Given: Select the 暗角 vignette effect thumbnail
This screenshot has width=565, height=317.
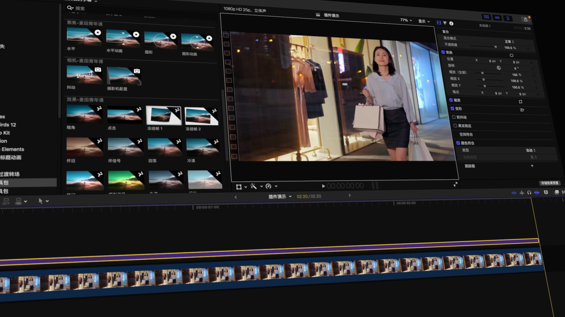Looking at the screenshot, I should (84, 114).
